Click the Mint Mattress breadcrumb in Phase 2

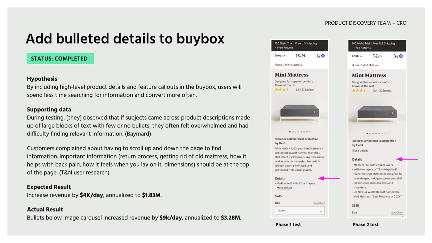point(371,65)
